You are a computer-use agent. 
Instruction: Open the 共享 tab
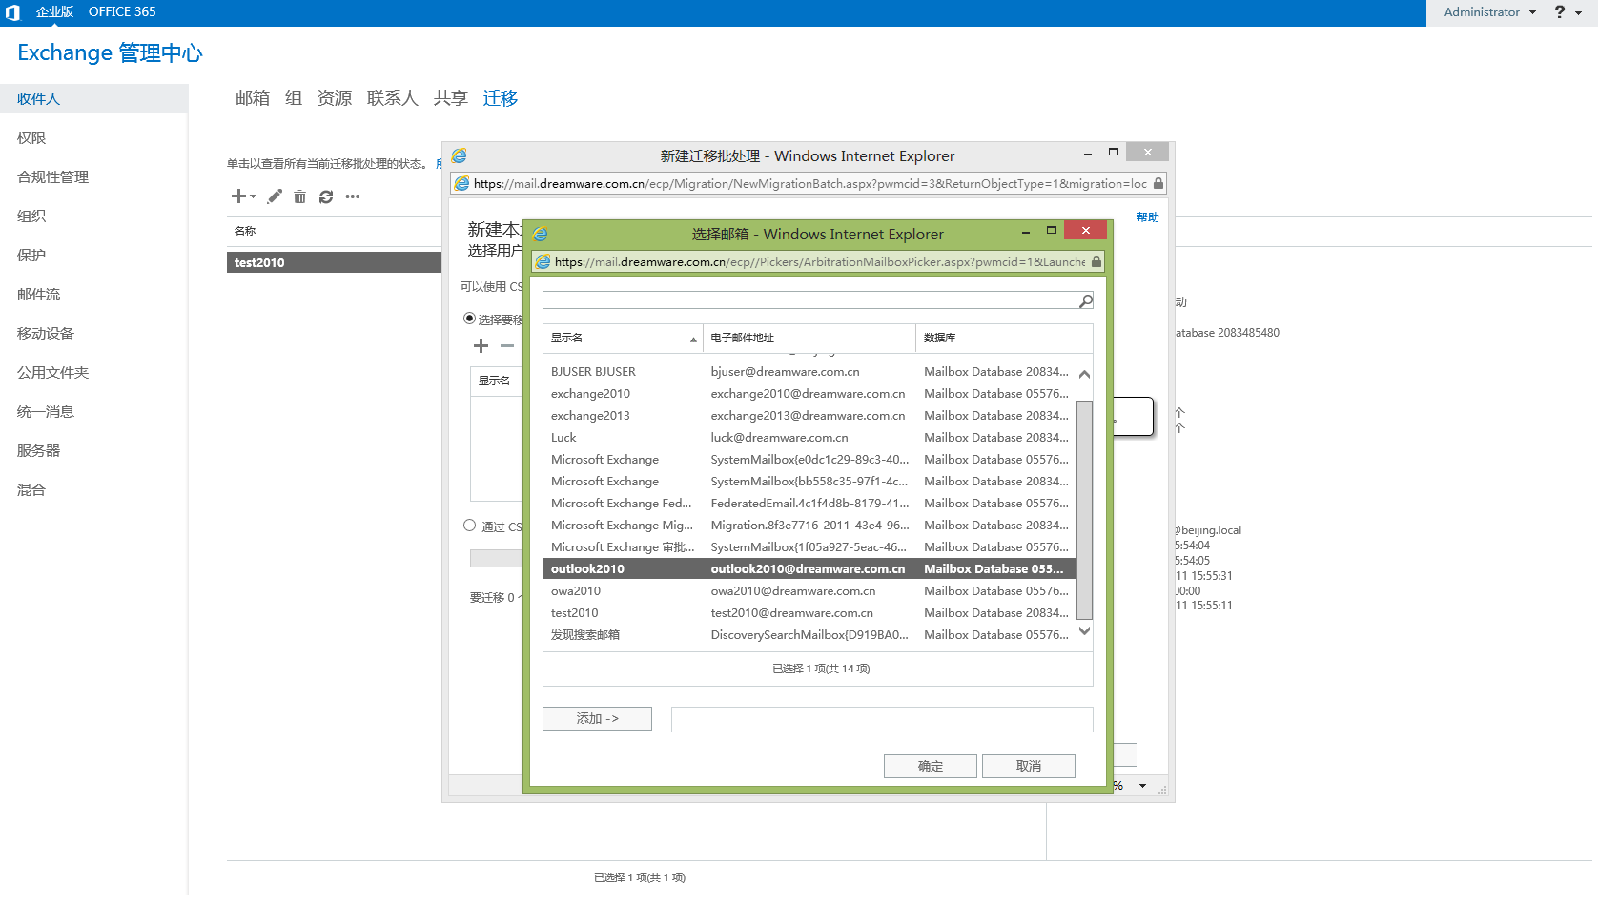click(x=451, y=98)
